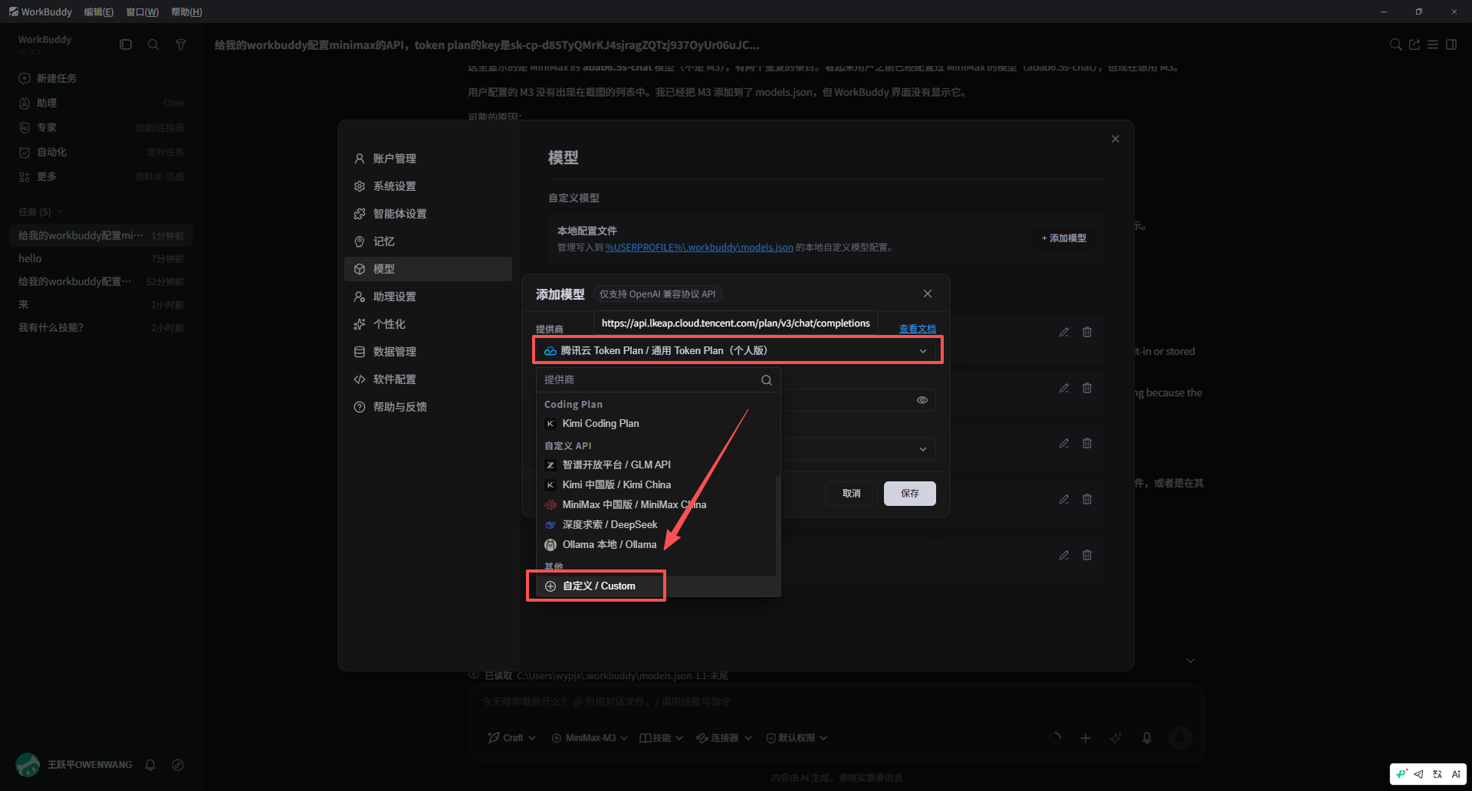The width and height of the screenshot is (1472, 791).
Task: Open 系统设置 settings section
Action: coord(428,186)
